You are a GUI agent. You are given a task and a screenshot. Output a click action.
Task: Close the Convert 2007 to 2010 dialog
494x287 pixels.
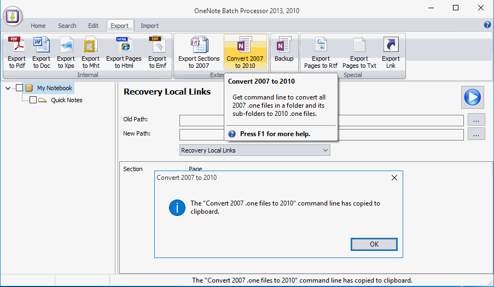[394, 178]
